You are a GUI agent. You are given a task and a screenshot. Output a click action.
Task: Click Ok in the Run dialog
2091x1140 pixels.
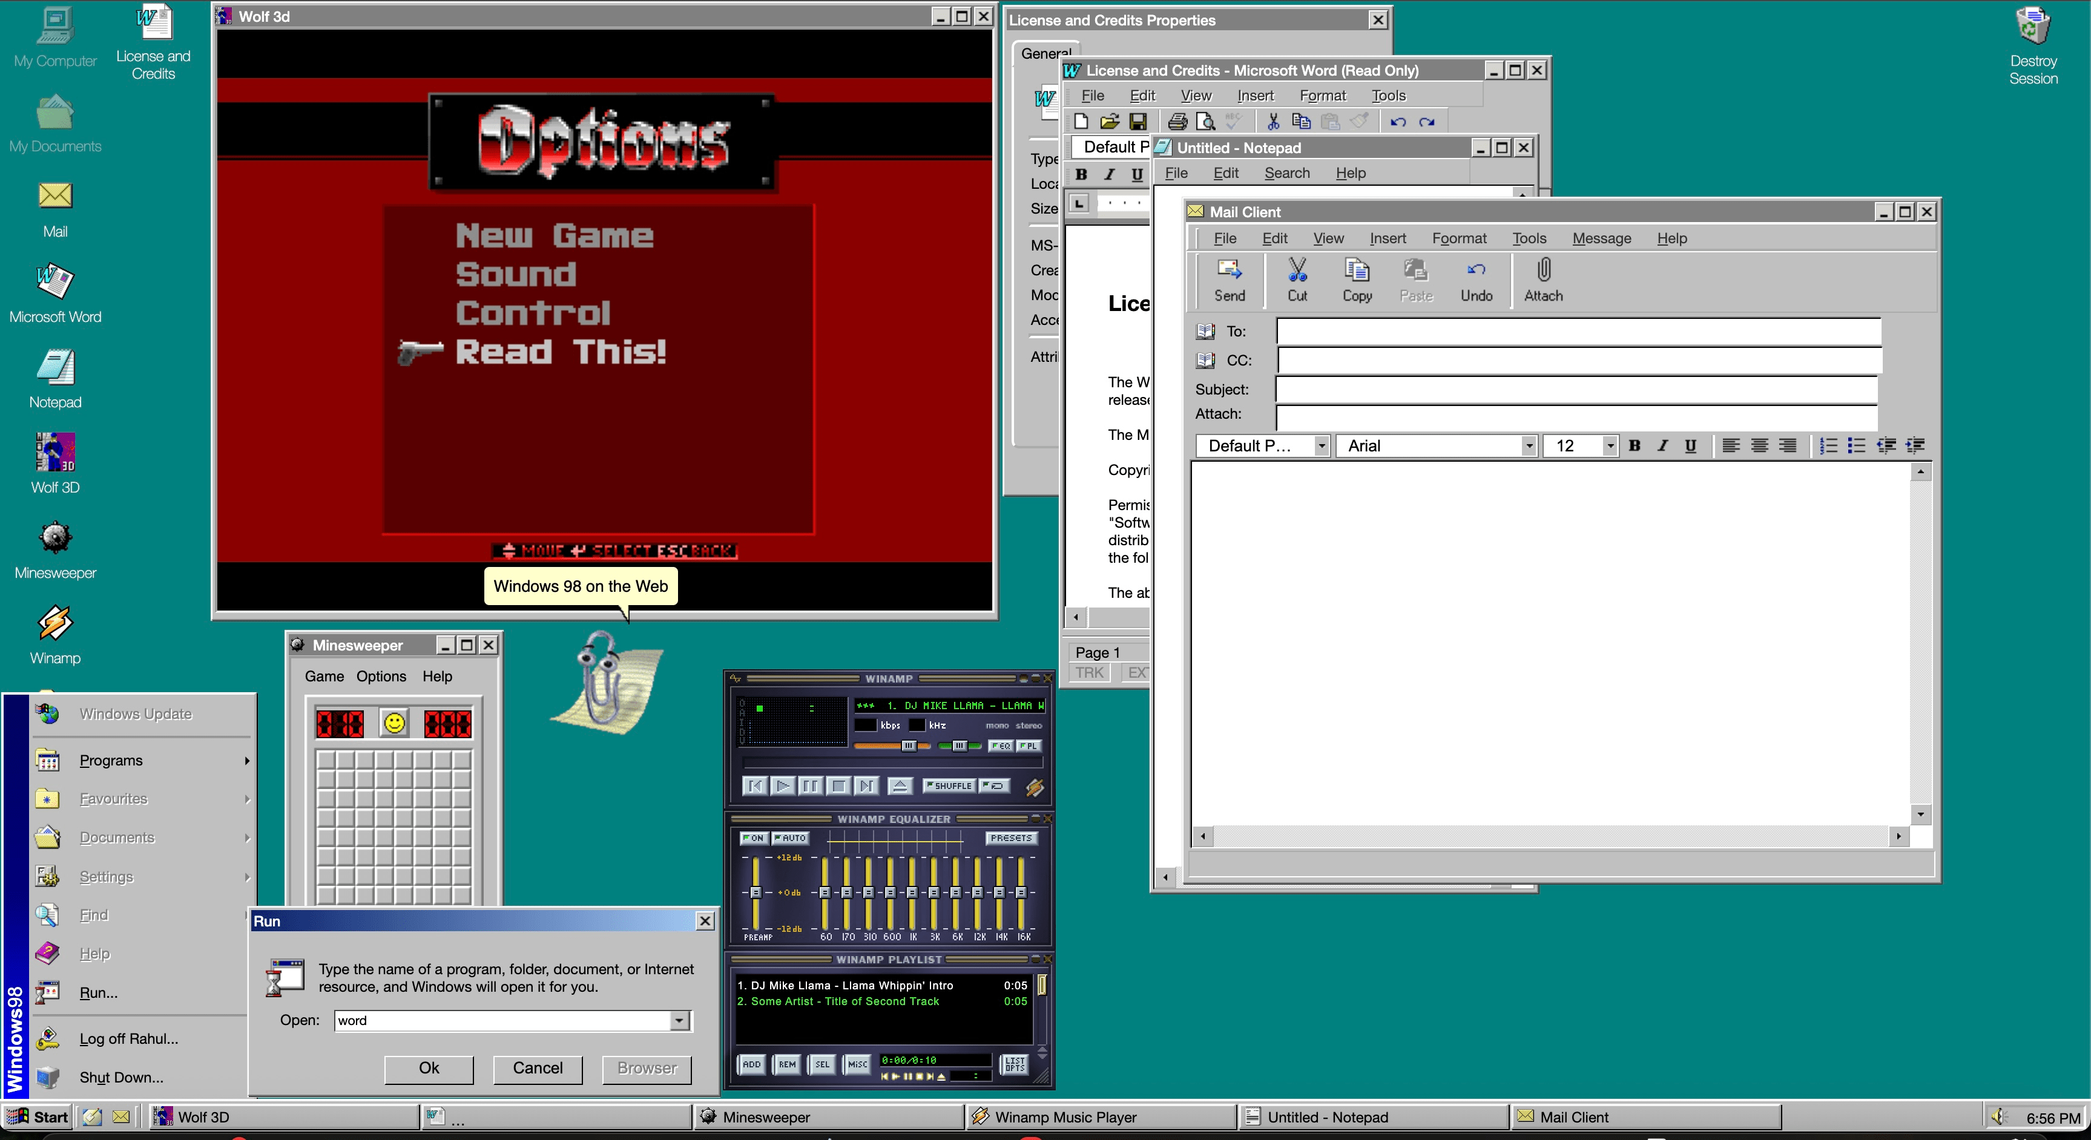pyautogui.click(x=429, y=1068)
